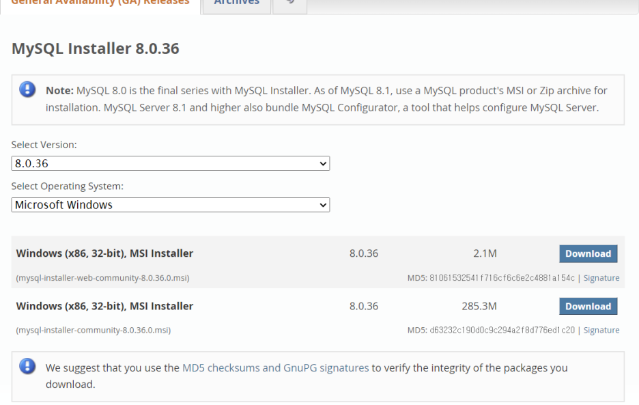Click MD5 hash d63232c190d0c9c294a2f8d776ed1c20

point(502,330)
